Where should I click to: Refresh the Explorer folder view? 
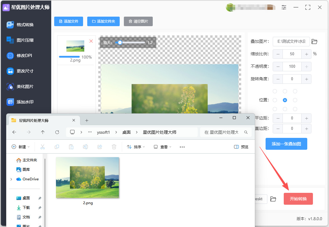click(x=57, y=132)
